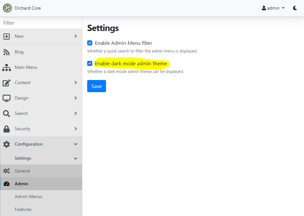Click the Configuration gear icon
This screenshot has height=216, width=304.
[x=6, y=144]
